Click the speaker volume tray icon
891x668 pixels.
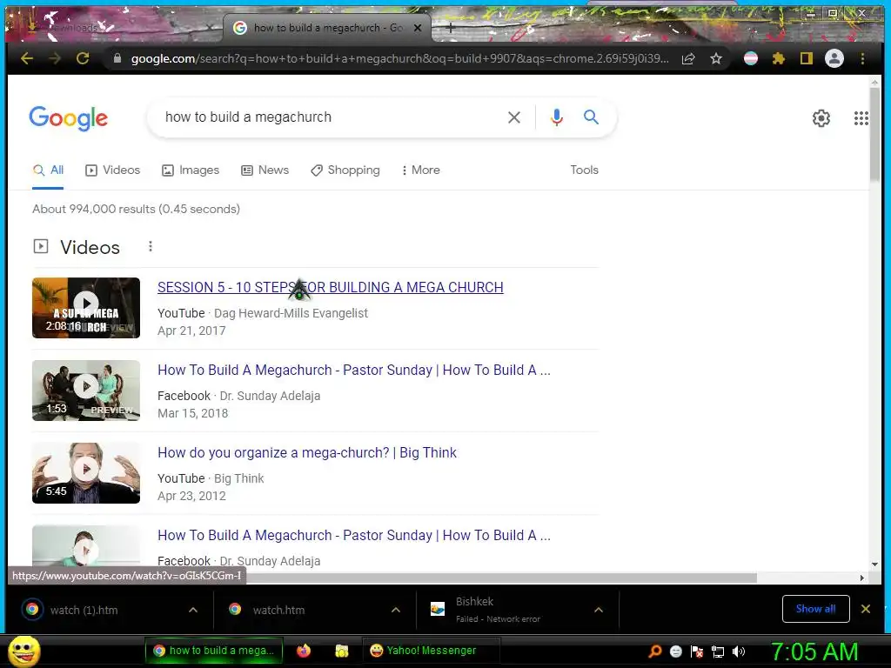click(x=739, y=651)
